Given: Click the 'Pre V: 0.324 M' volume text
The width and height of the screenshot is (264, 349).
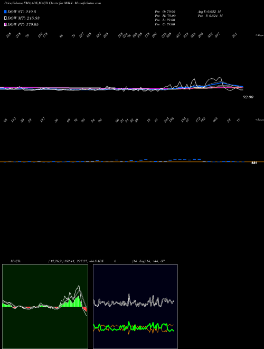Looking at the screenshot, I should [x=210, y=16].
